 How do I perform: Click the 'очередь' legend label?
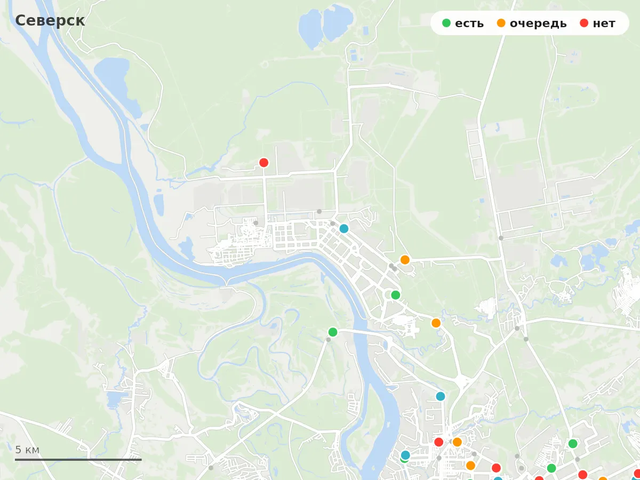538,23
